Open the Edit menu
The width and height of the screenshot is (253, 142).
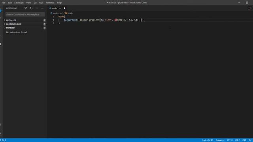point(9,3)
